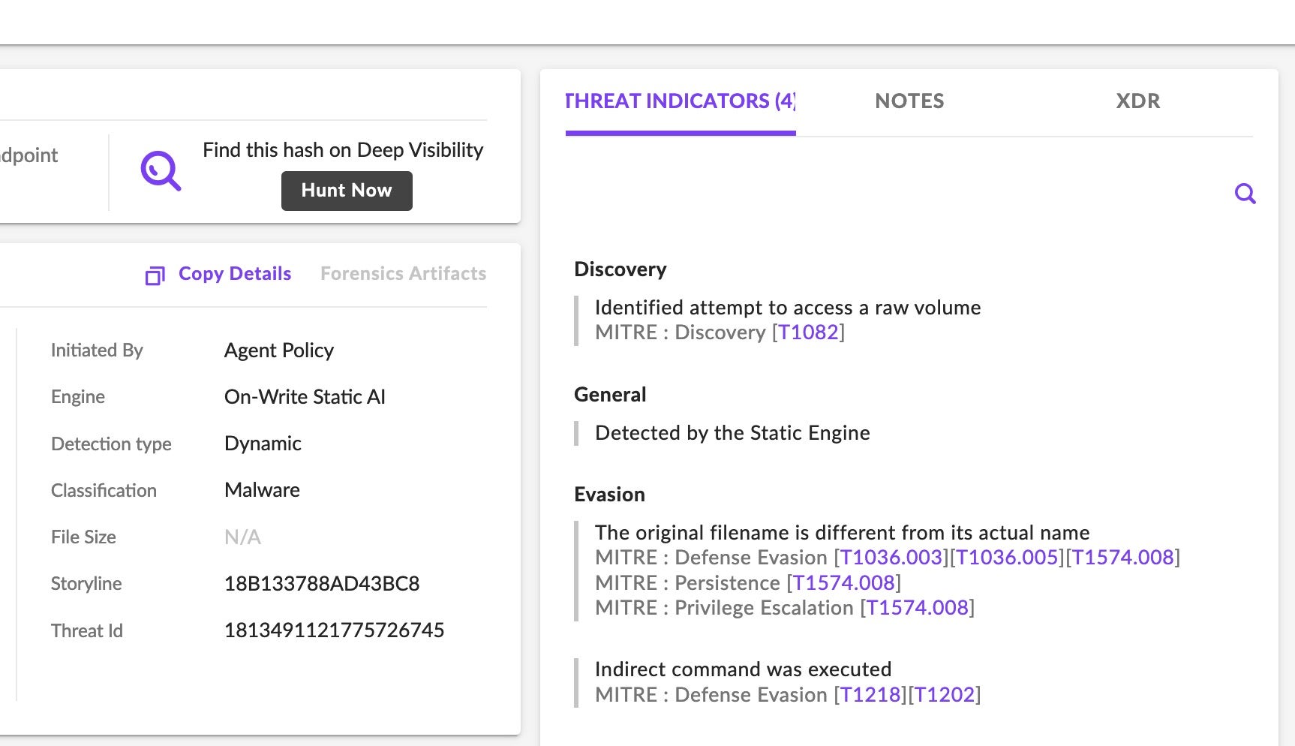This screenshot has width=1295, height=746.
Task: Open T1574.008 under MITRE Persistence
Action: pos(843,583)
